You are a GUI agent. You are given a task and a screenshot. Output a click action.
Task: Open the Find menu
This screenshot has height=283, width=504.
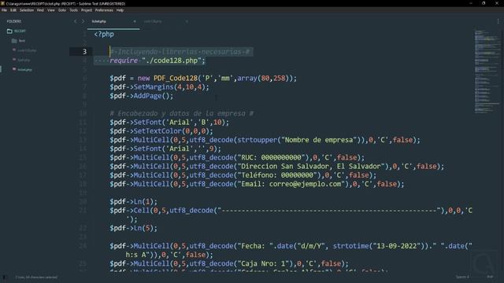(x=40, y=10)
